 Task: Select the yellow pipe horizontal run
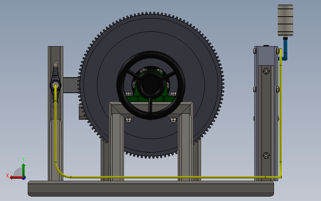[168, 177]
